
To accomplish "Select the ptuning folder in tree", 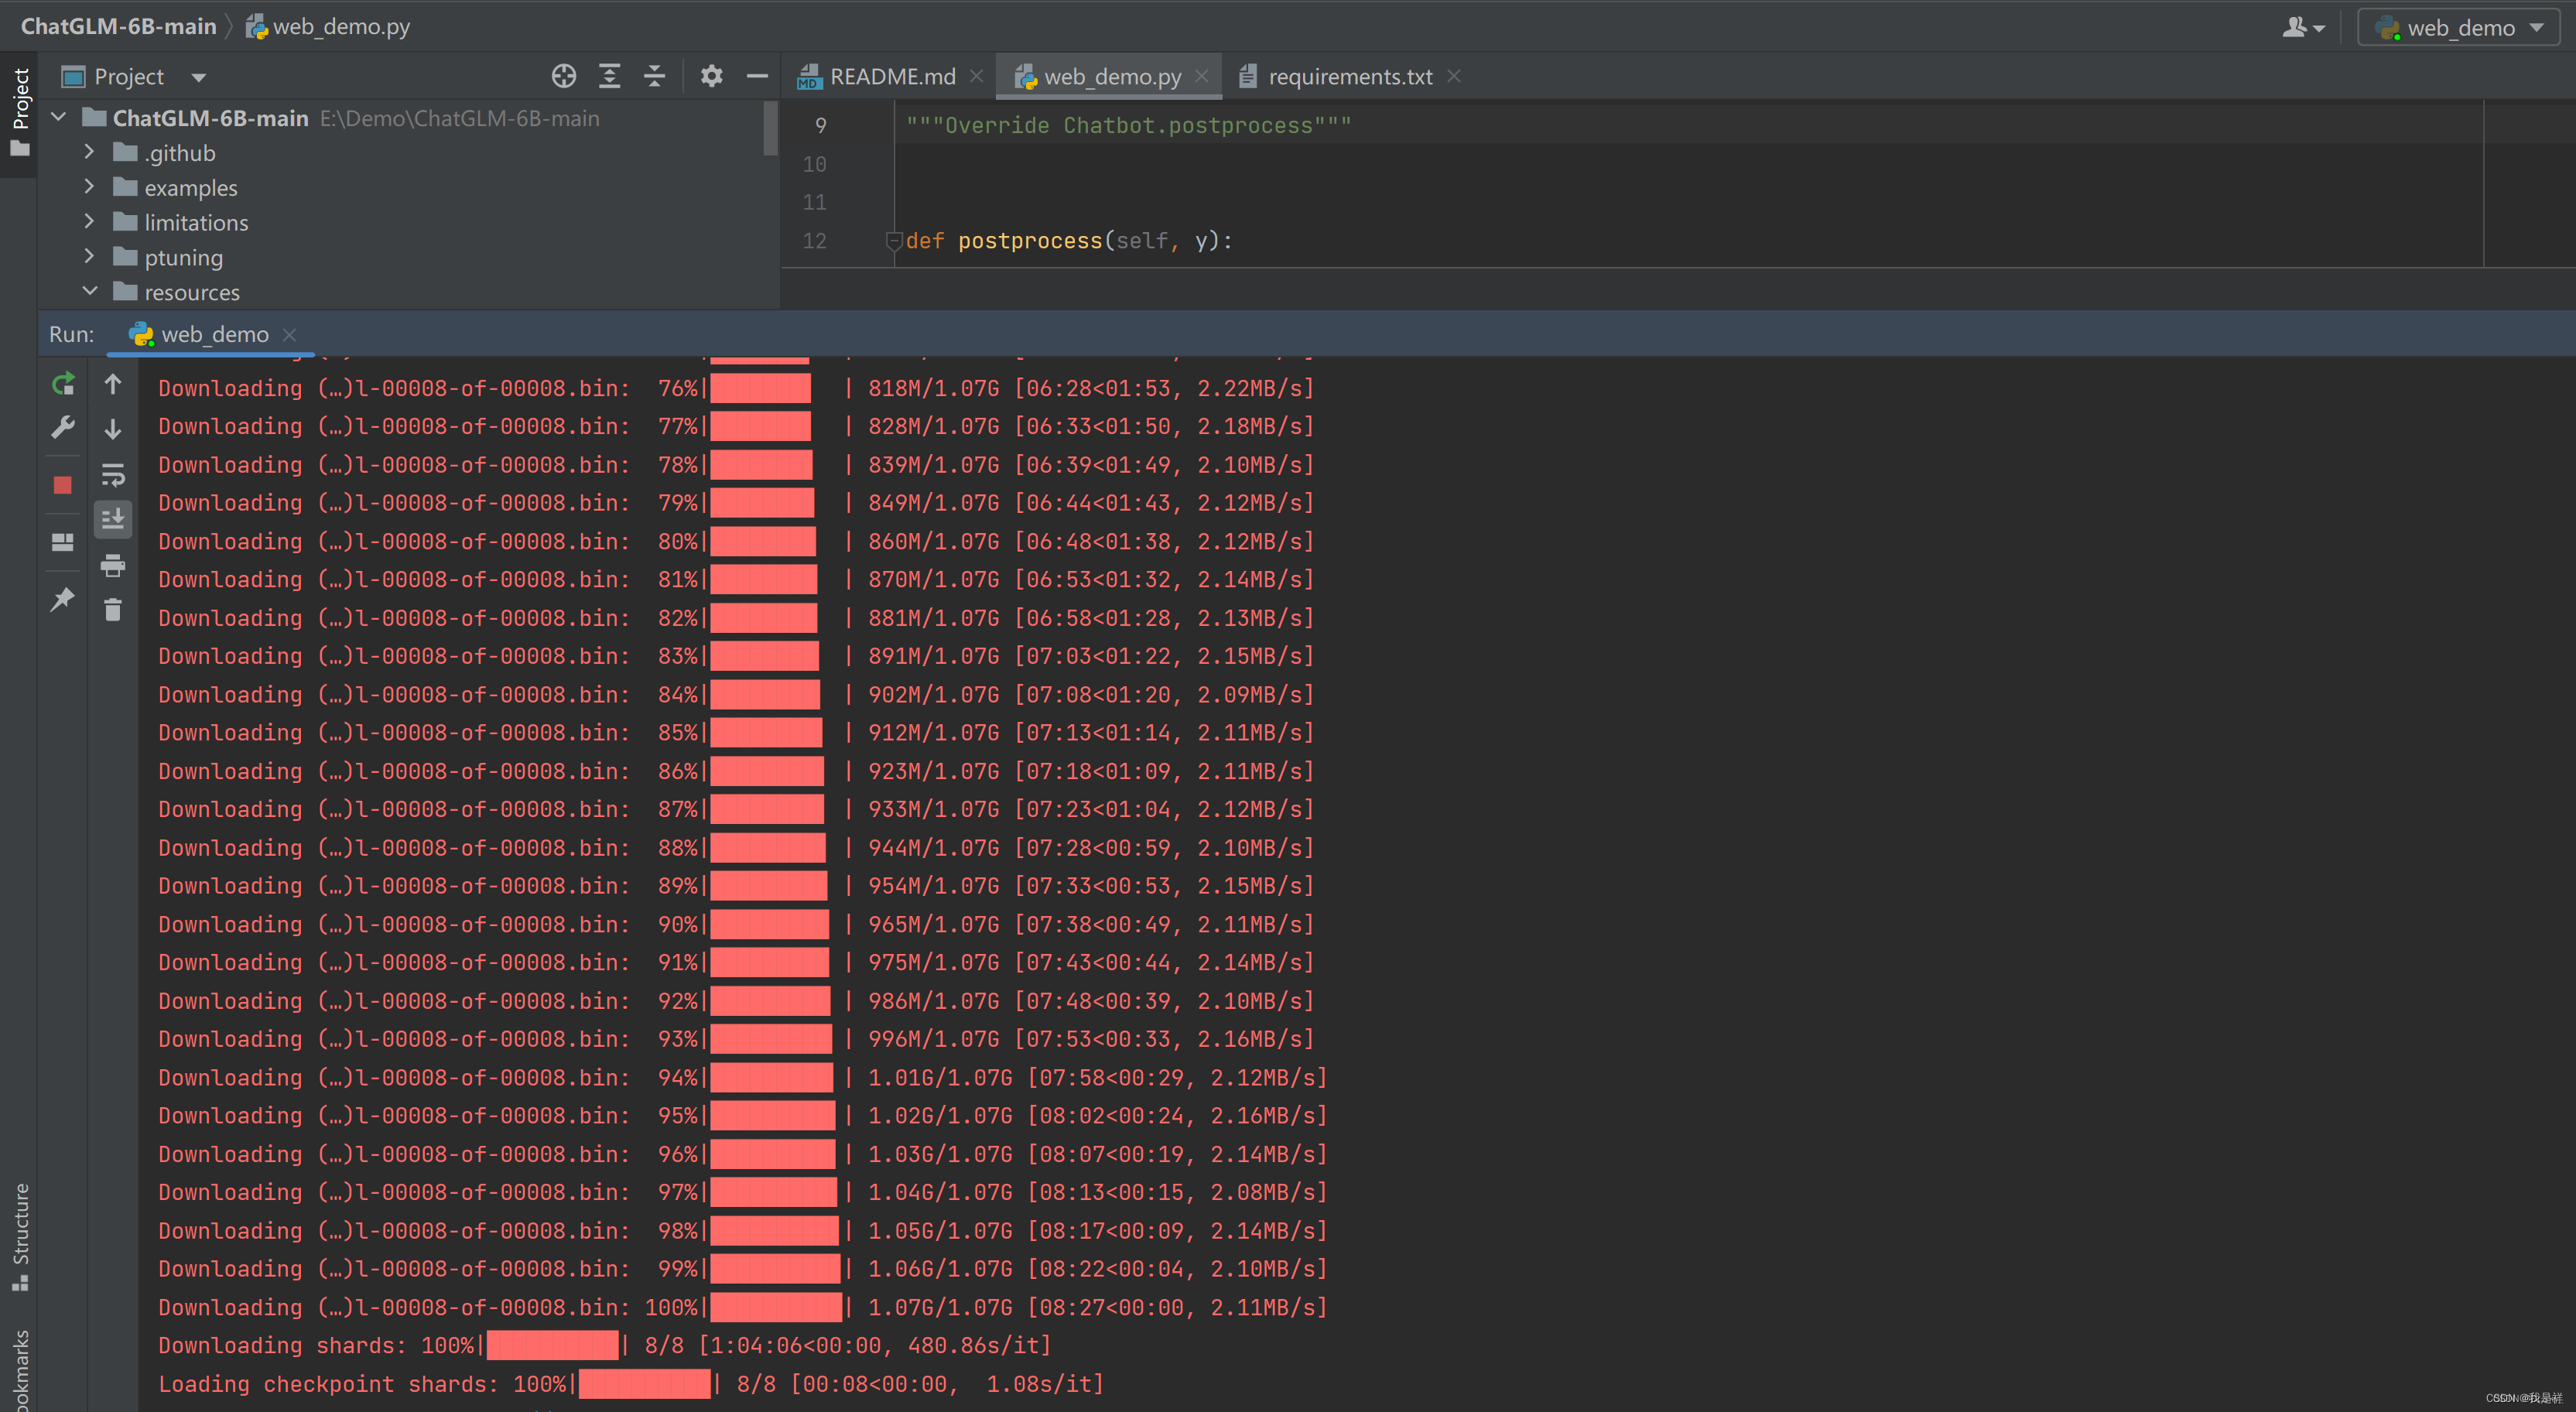I will 184,257.
